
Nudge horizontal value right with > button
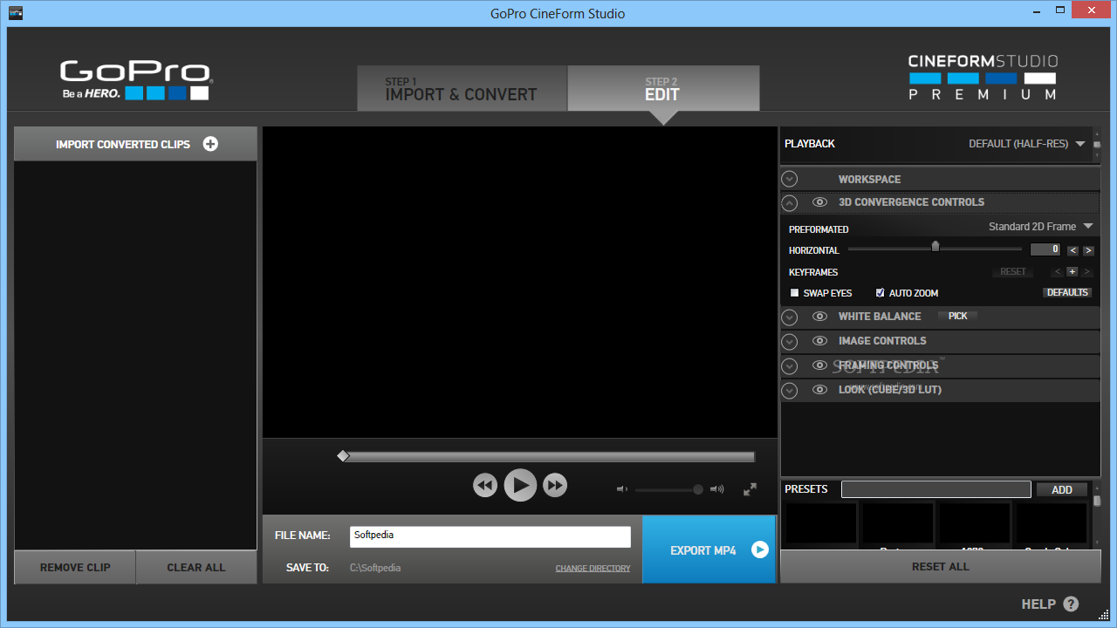click(x=1088, y=250)
